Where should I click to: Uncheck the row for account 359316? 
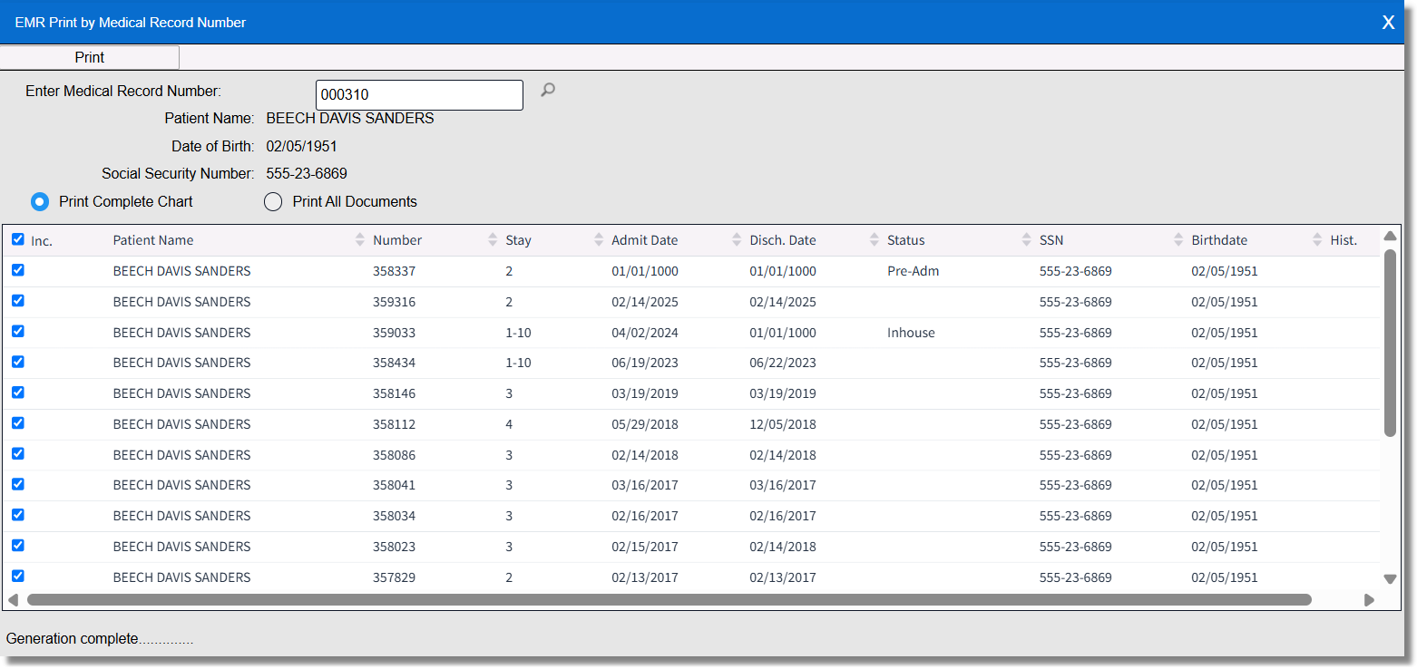coord(18,301)
